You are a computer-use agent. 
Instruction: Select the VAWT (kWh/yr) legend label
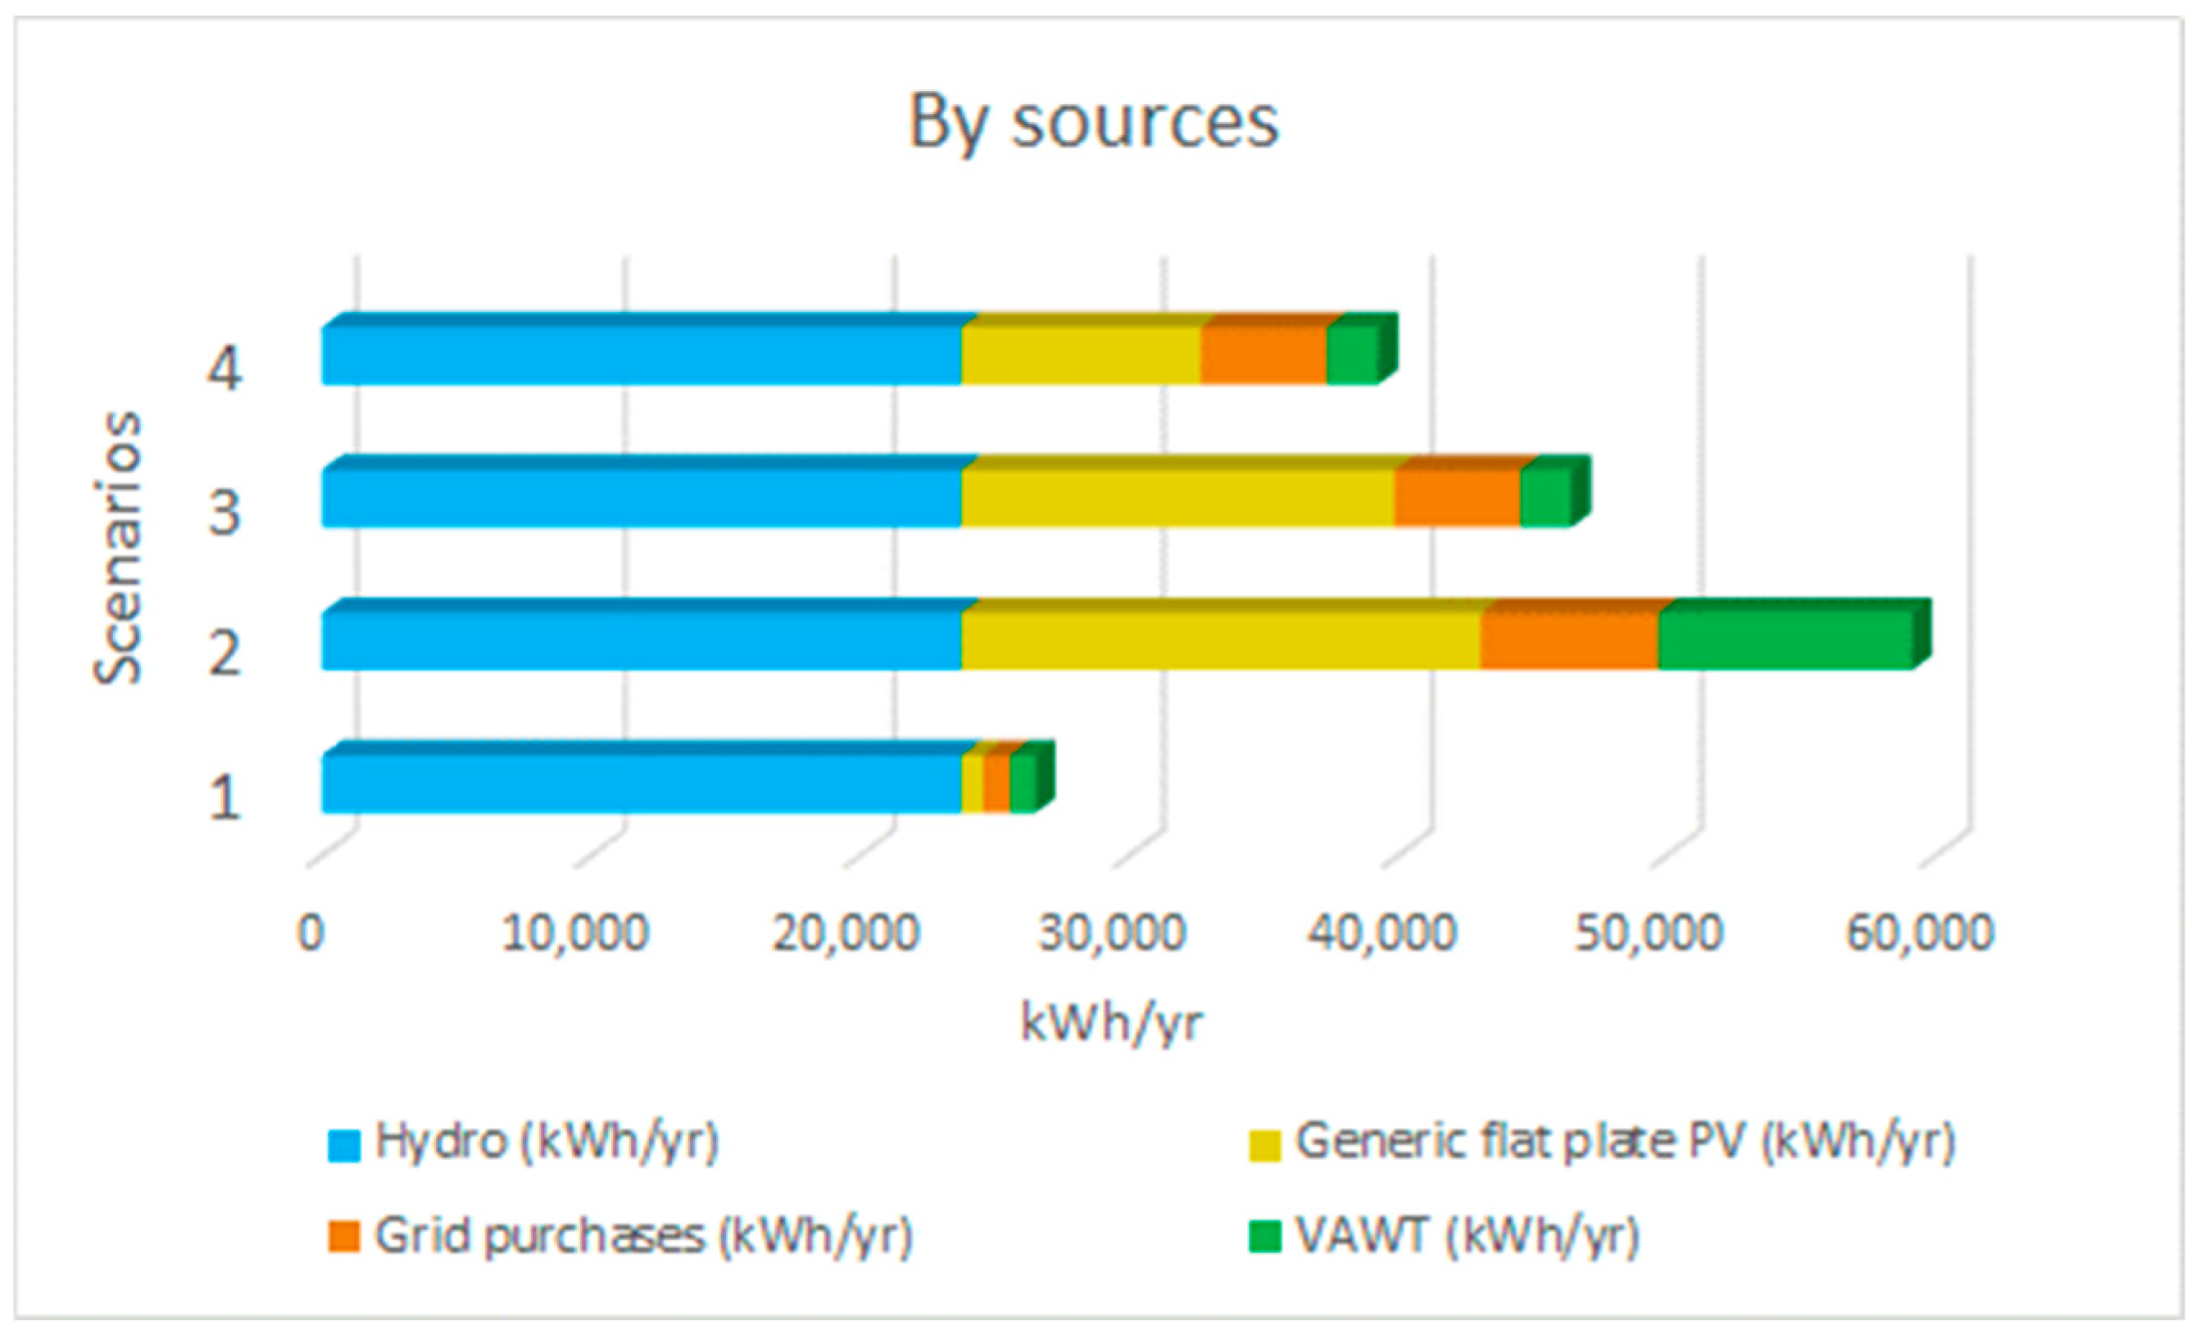(1468, 1237)
